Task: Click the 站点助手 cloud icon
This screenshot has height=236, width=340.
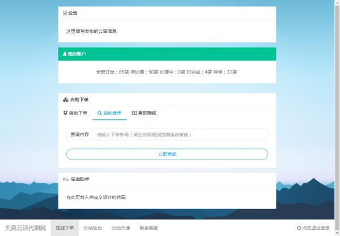Action: (x=65, y=179)
